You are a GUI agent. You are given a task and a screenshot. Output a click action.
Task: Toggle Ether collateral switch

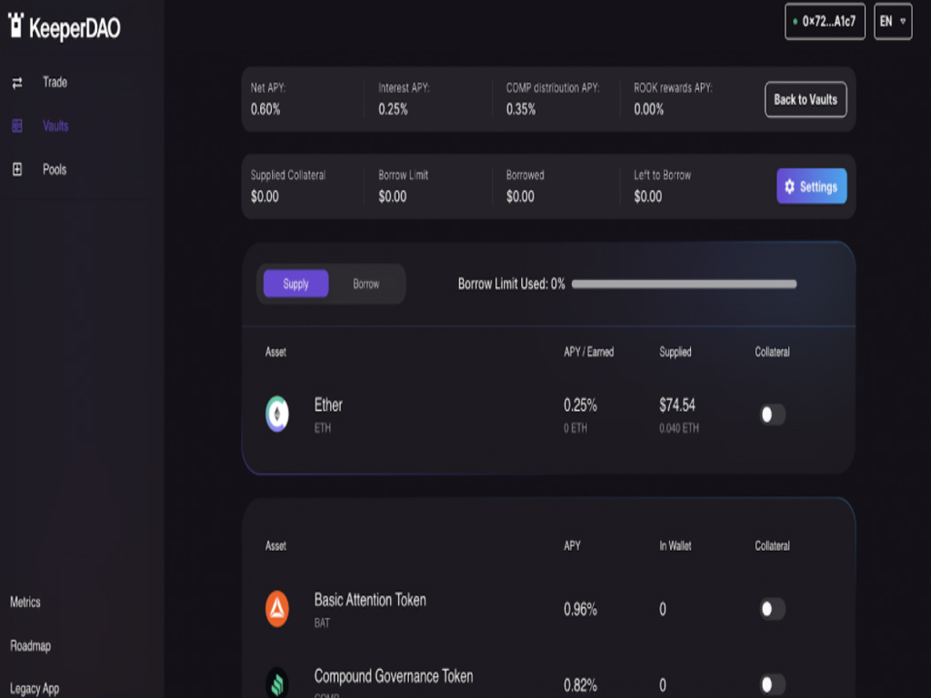772,414
